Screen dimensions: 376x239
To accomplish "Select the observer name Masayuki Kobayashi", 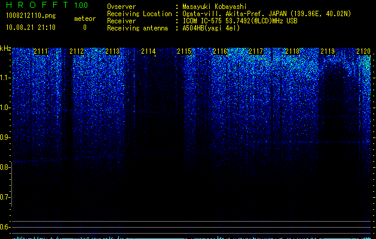I will (x=215, y=7).
